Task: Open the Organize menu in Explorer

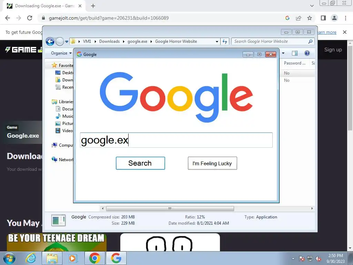Action: 61,53
